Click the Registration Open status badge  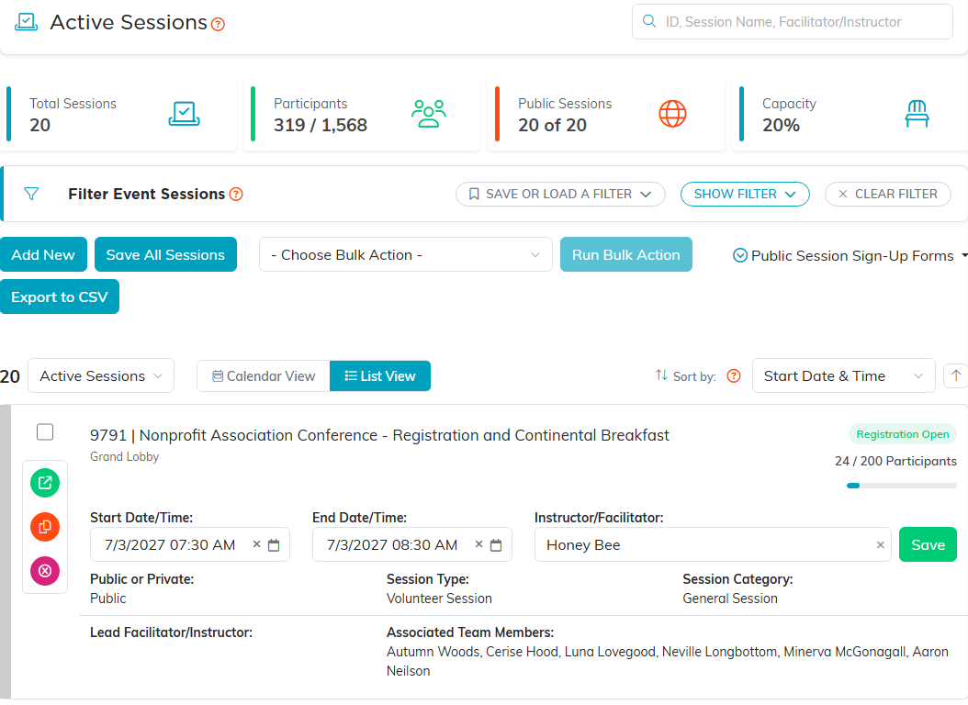(x=903, y=434)
